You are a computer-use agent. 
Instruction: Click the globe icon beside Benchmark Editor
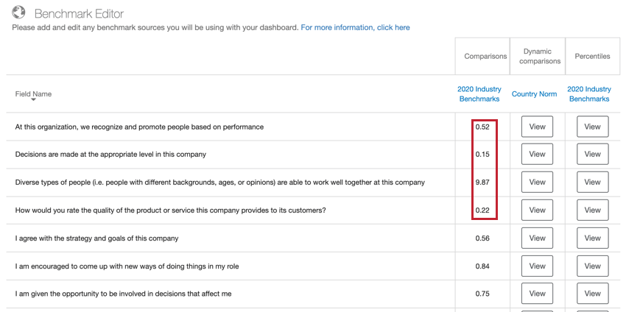(18, 13)
